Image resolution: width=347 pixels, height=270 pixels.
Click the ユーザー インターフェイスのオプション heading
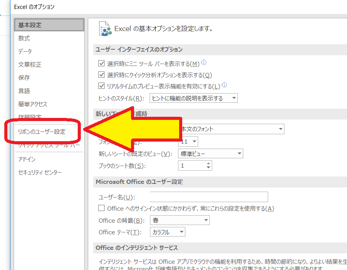pos(139,50)
